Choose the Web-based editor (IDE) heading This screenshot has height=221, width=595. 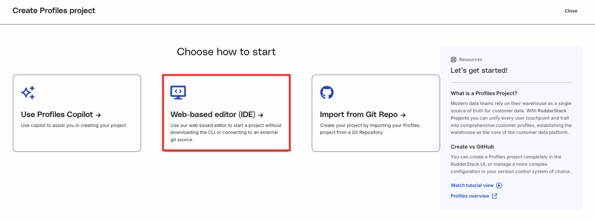coord(212,115)
